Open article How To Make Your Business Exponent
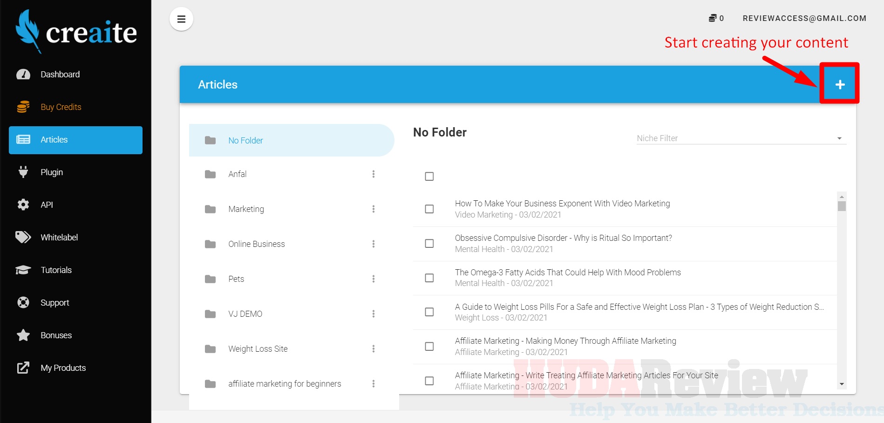The height and width of the screenshot is (423, 884). click(562, 204)
